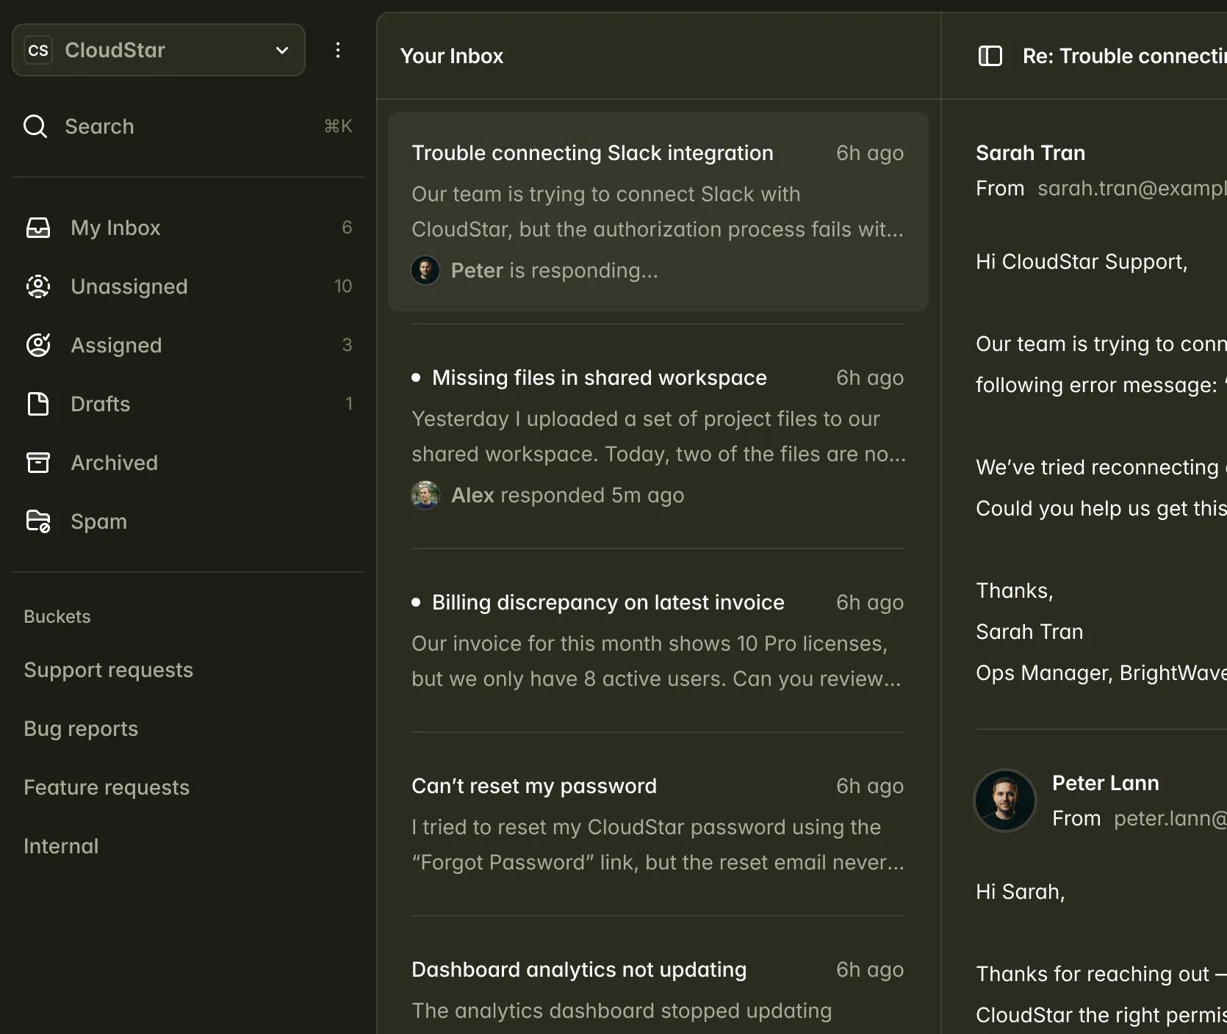Screen dimensions: 1227x1034
Task: Click the search magnifier icon
Action: click(35, 126)
